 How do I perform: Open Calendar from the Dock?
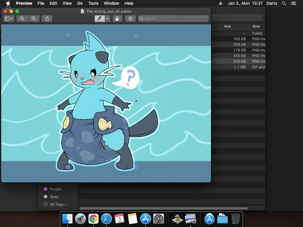120,219
